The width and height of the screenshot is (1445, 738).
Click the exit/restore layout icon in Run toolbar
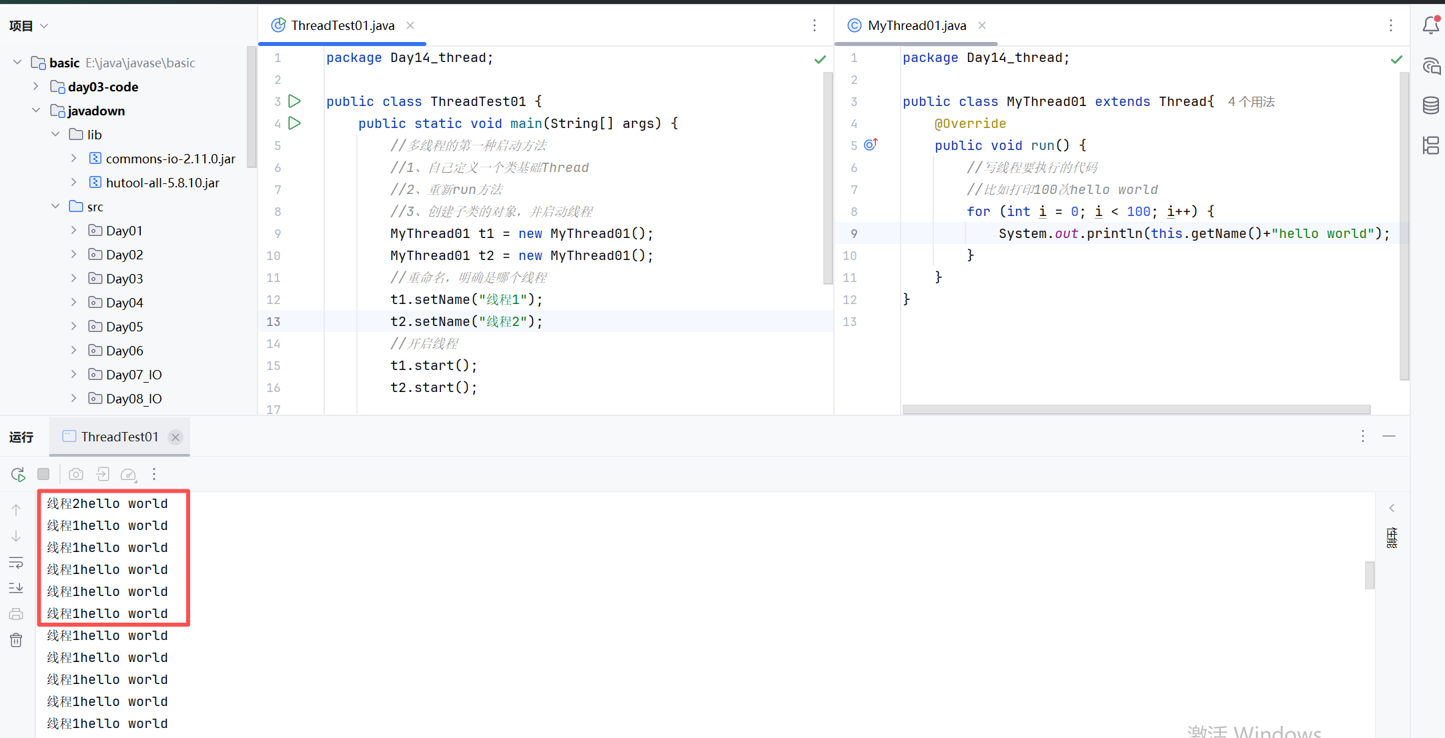click(103, 474)
